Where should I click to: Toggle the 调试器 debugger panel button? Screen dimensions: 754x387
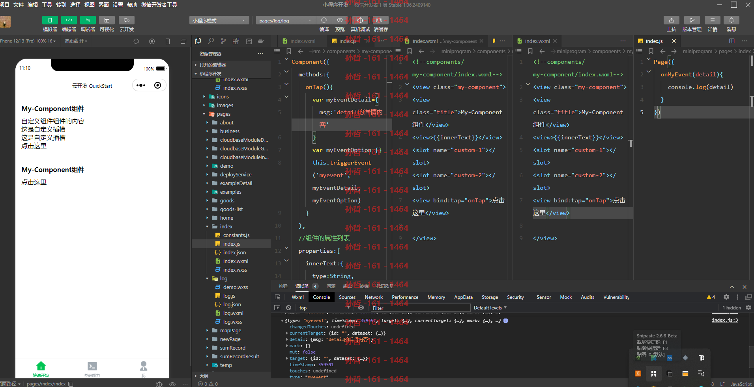pos(88,20)
